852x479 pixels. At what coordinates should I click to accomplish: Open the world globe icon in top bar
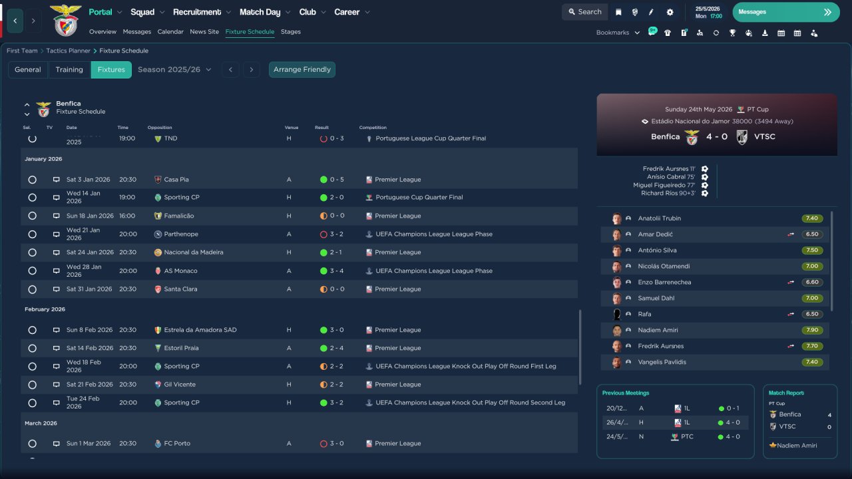(635, 12)
